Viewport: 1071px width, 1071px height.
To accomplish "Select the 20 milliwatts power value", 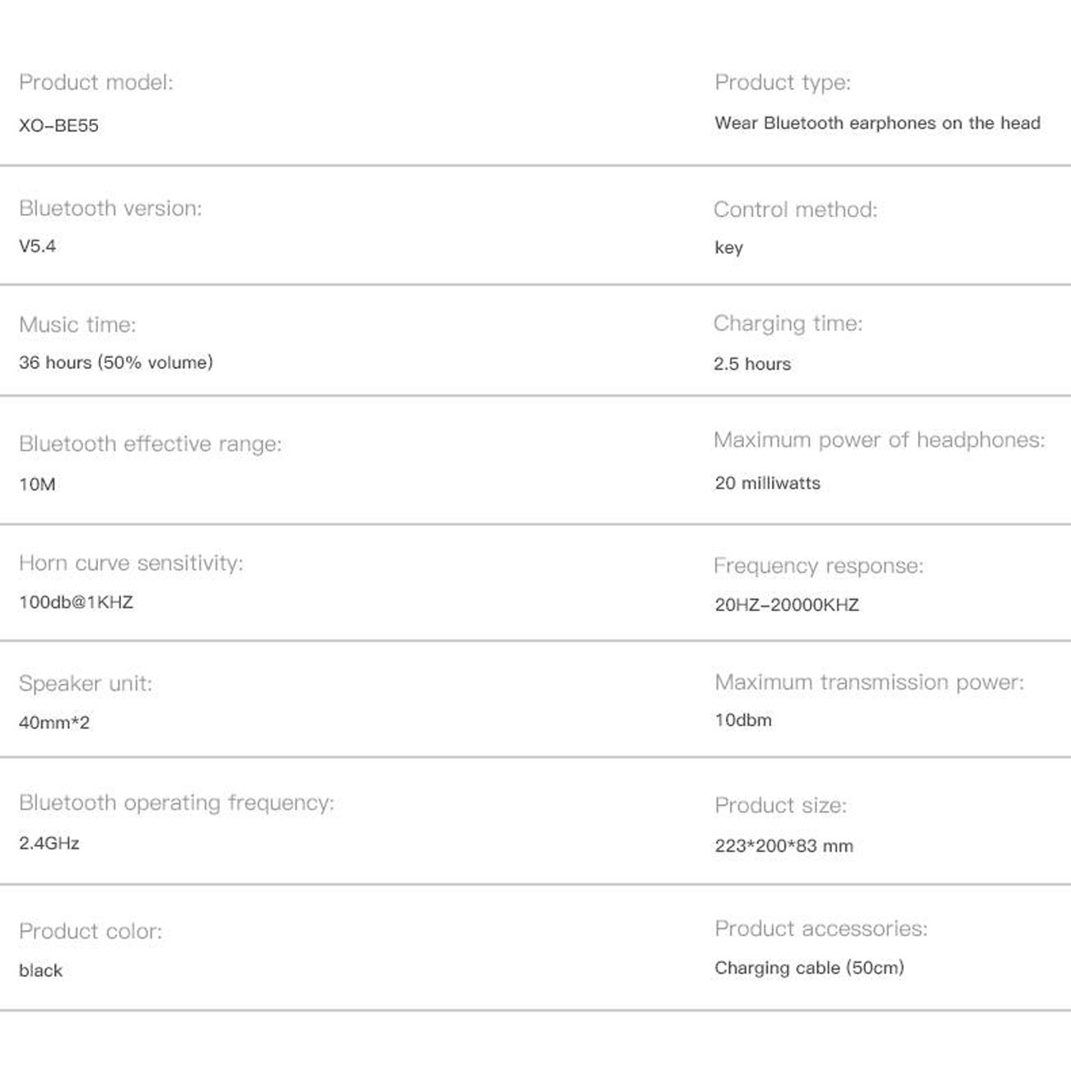I will [768, 483].
